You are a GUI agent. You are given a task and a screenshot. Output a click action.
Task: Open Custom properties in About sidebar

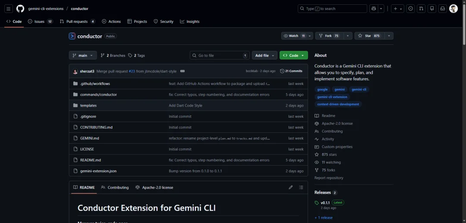334,147
